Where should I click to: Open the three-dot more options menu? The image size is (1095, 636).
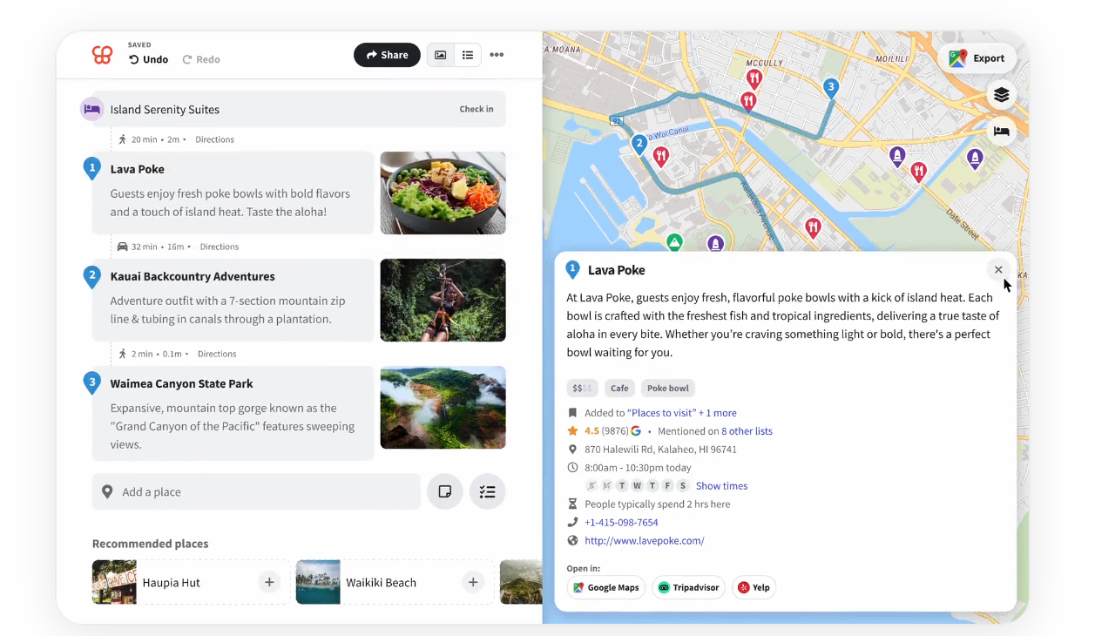tap(497, 55)
